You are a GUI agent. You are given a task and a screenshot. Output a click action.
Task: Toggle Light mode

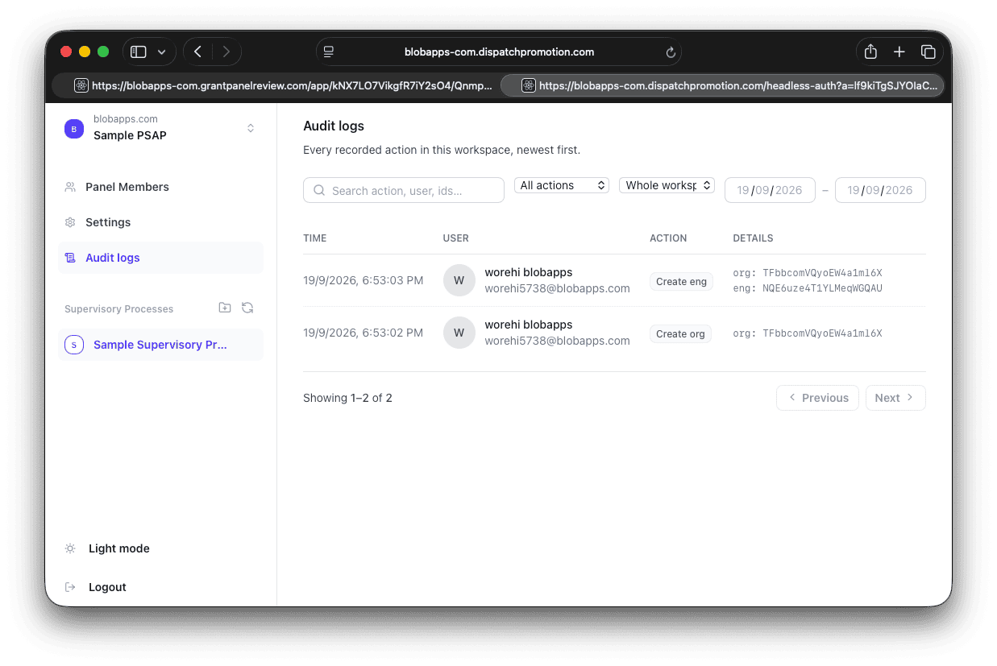(160, 548)
